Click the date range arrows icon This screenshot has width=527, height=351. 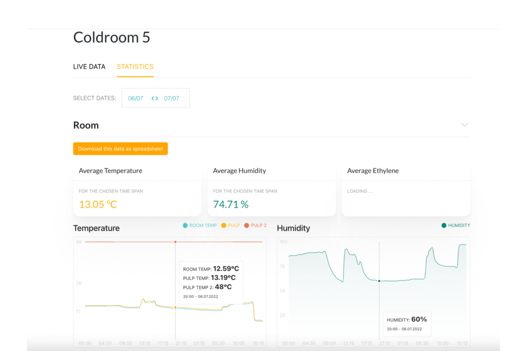(x=154, y=98)
